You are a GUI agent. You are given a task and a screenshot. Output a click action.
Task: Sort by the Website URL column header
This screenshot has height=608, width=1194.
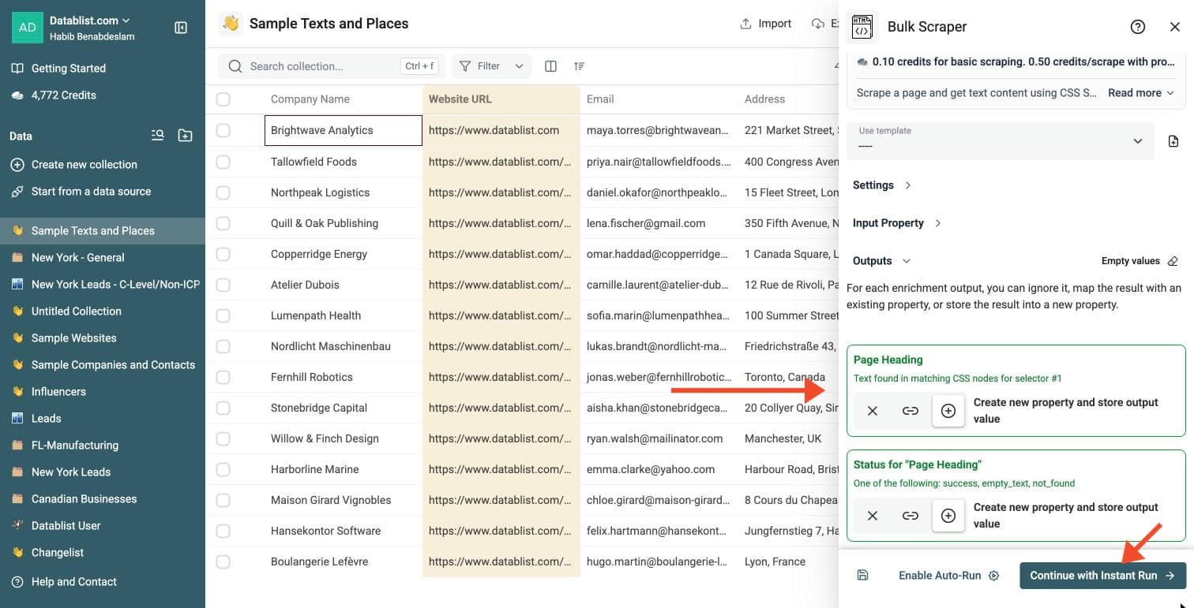pyautogui.click(x=501, y=99)
